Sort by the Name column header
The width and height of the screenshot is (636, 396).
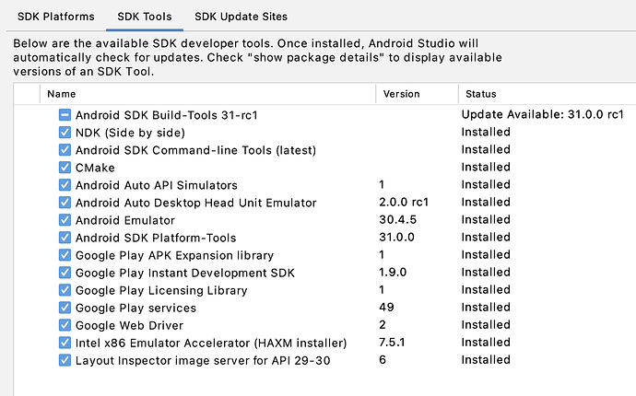(x=61, y=94)
